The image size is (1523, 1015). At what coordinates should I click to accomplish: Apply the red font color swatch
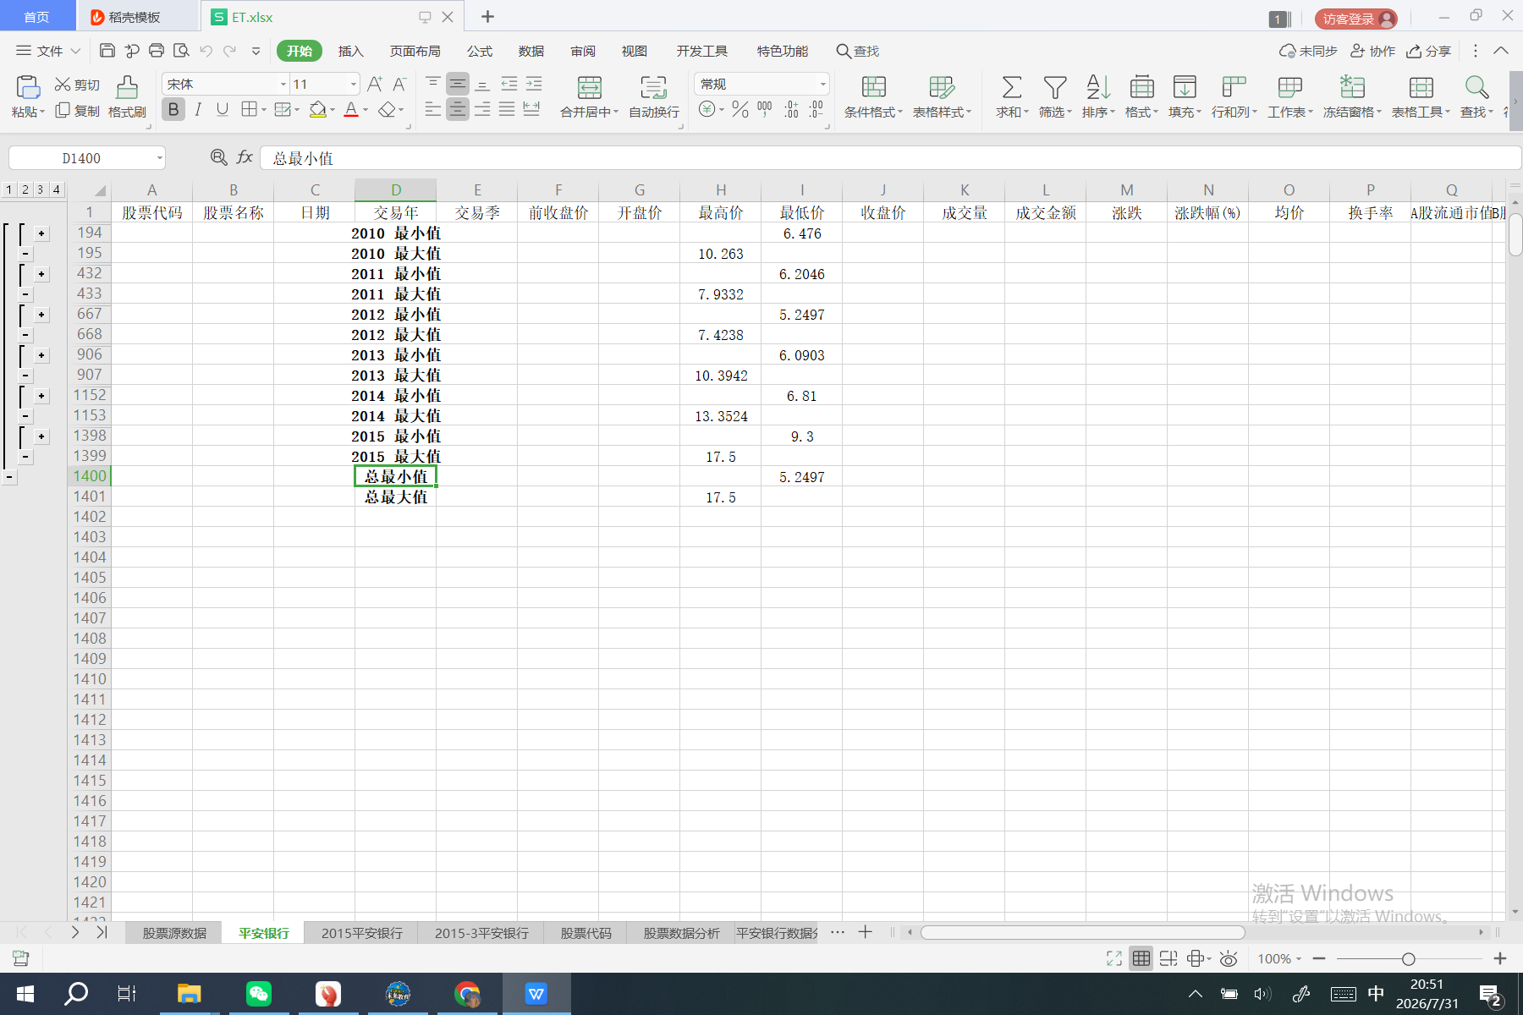coord(351,110)
